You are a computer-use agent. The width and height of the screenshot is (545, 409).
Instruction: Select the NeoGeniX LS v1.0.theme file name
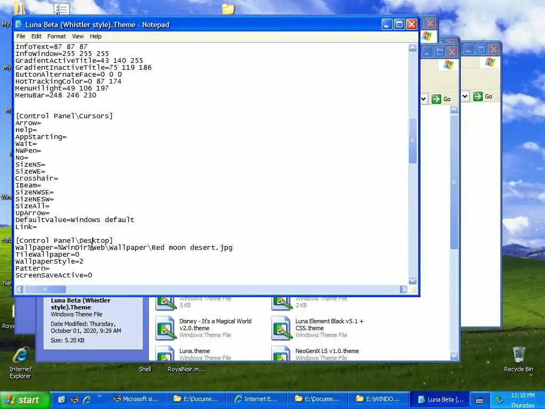327,351
